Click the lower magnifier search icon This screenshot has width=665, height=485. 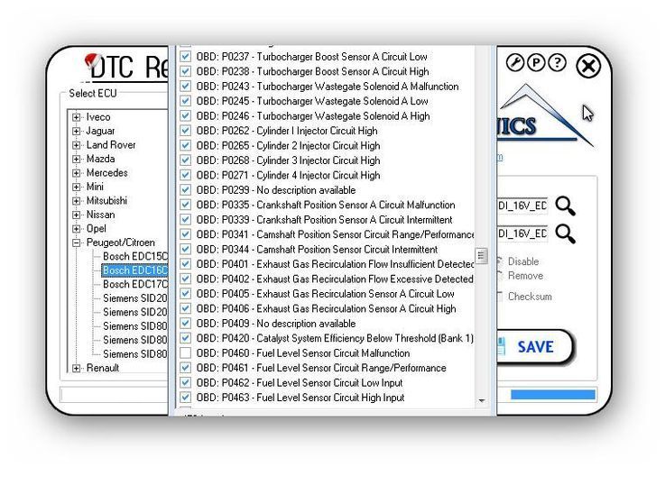point(566,233)
